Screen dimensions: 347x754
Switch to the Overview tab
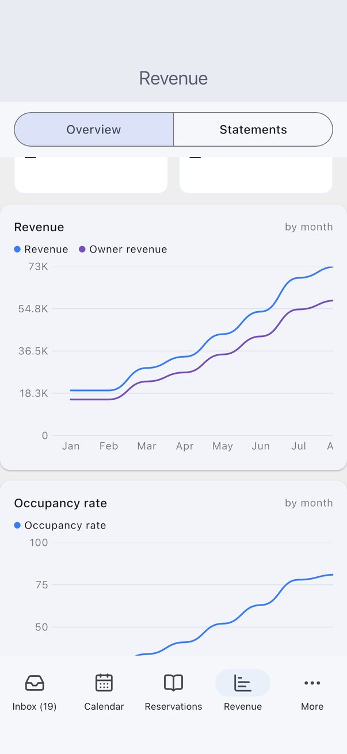click(94, 129)
